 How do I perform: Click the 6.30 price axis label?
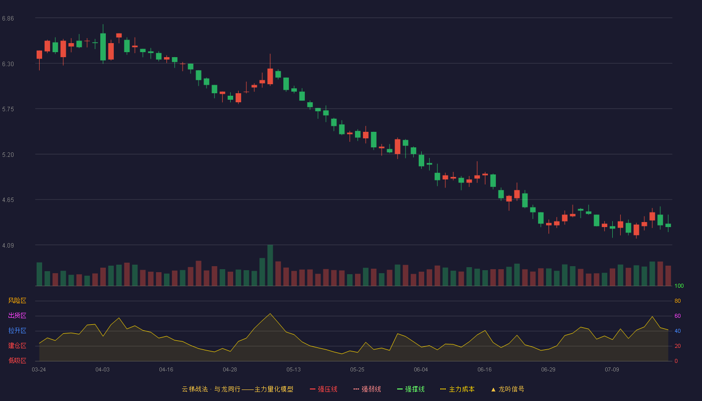8,64
